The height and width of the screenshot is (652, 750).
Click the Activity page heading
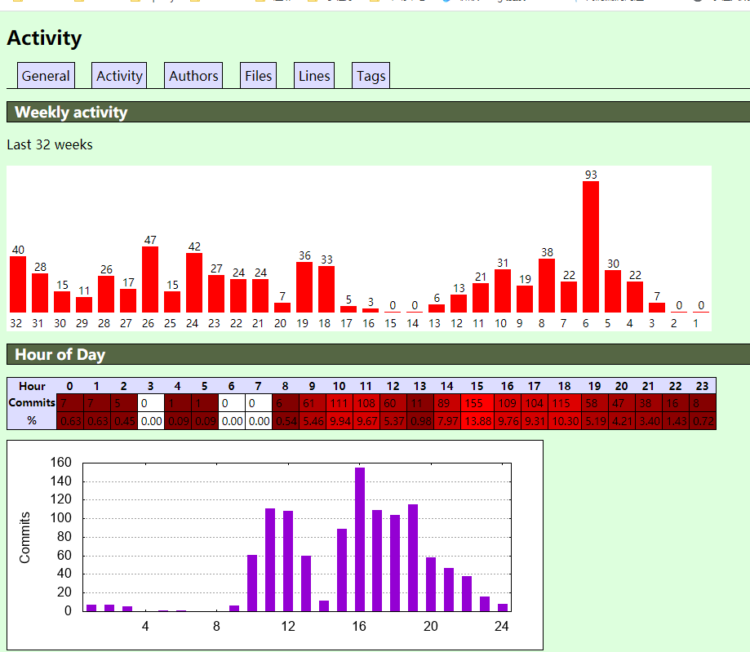pos(45,38)
